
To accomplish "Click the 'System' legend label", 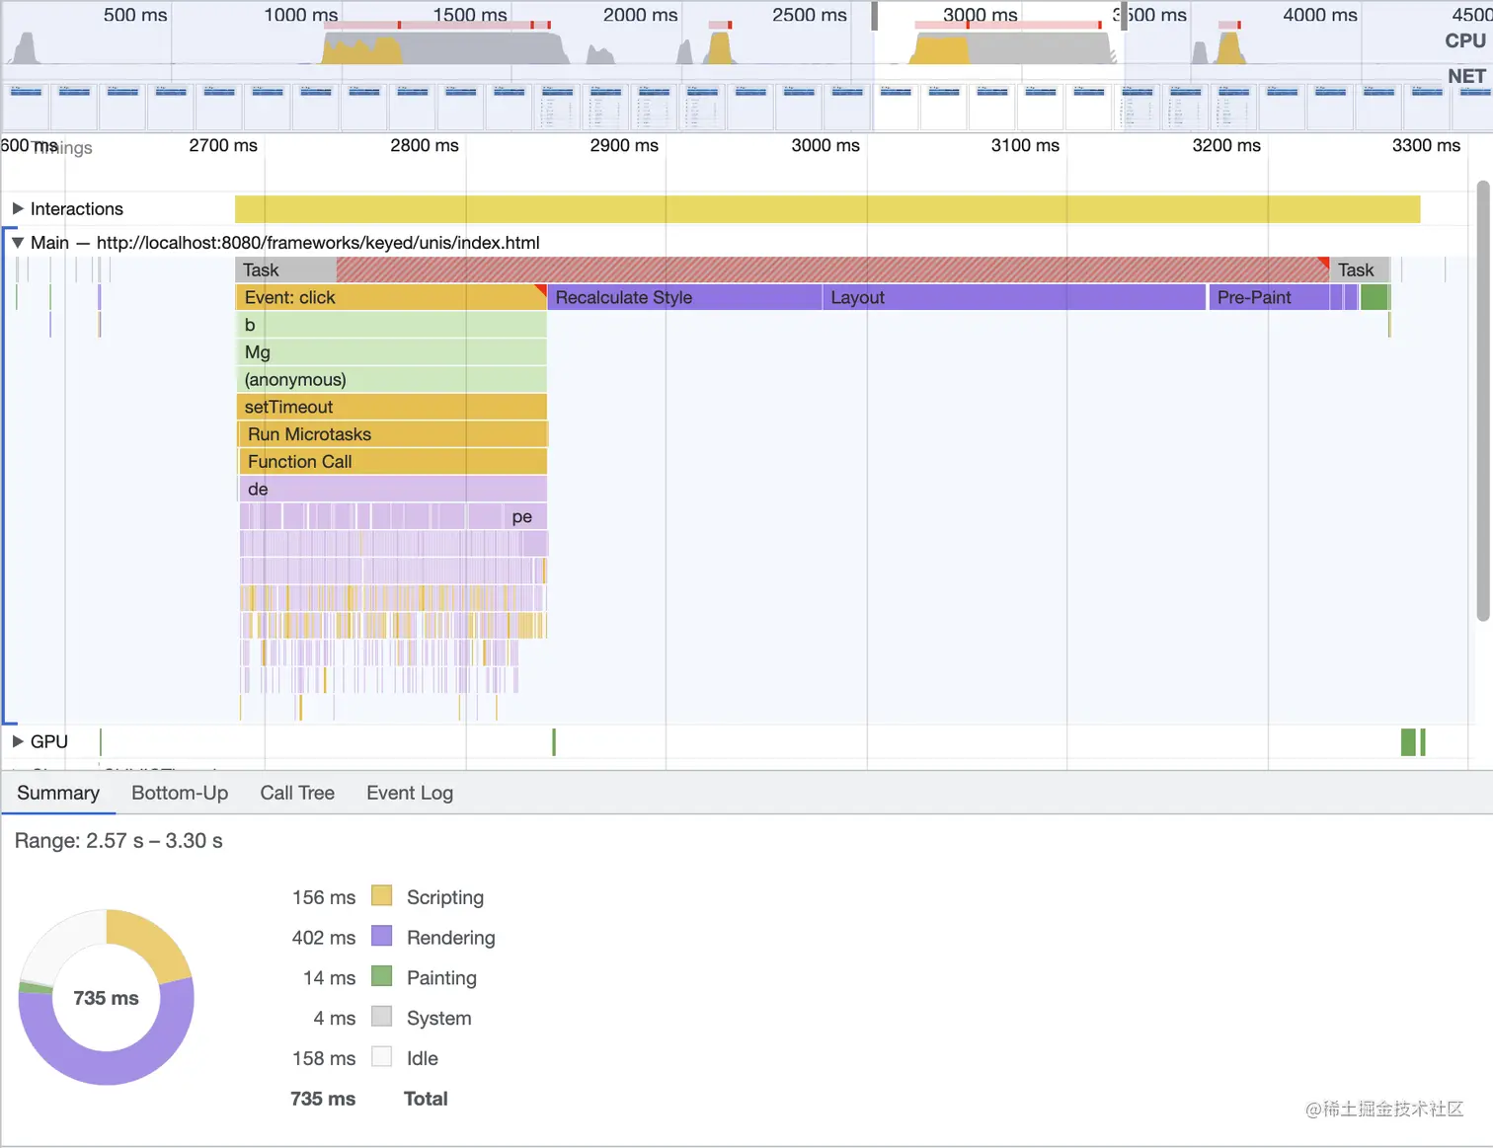I will pos(439,1018).
